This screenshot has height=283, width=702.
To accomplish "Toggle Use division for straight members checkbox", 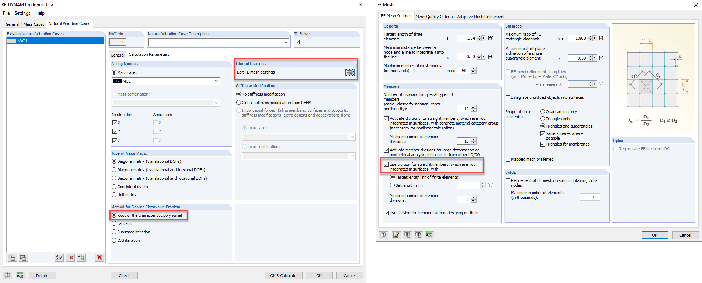I will tap(386, 164).
